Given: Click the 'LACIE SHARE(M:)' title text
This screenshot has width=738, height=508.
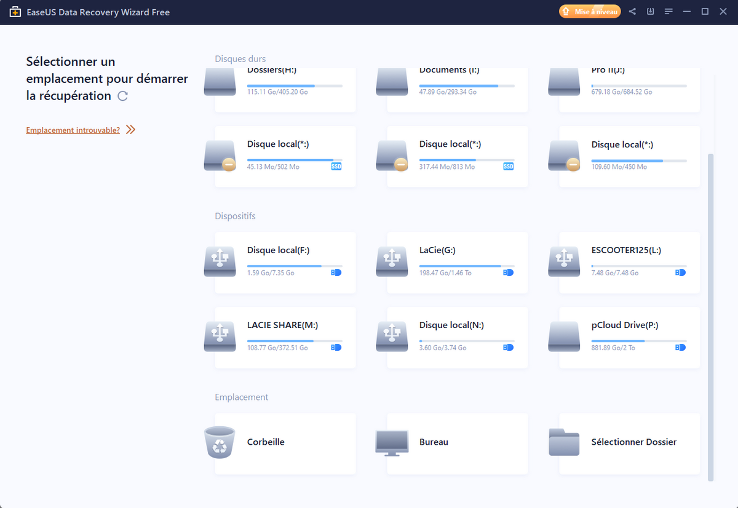Looking at the screenshot, I should point(282,325).
